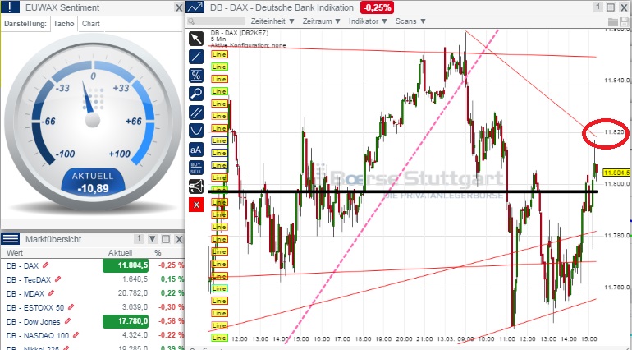The width and height of the screenshot is (632, 350).
Task: Sort by the % column header
Action: click(x=158, y=253)
